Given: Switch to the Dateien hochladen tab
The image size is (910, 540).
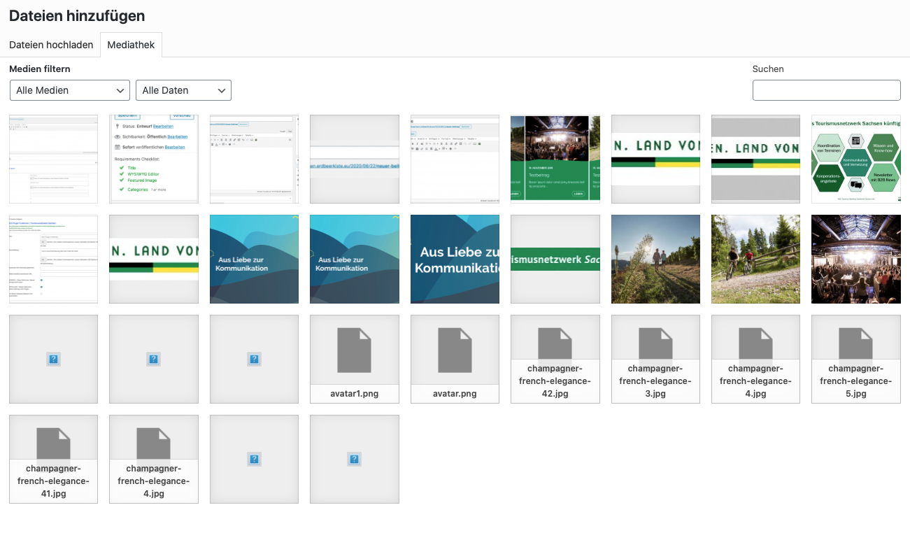Looking at the screenshot, I should [x=51, y=45].
